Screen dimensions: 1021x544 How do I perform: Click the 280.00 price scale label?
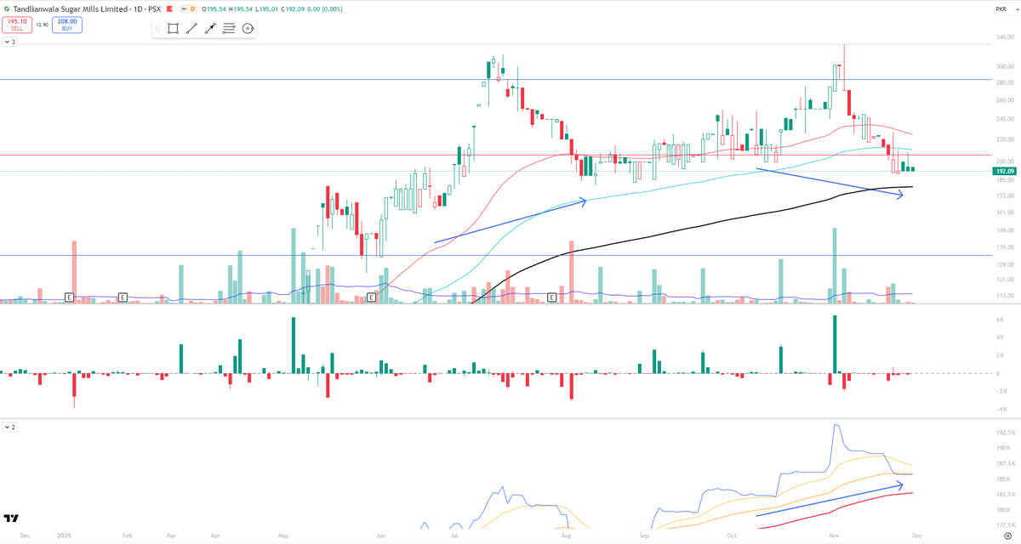pos(1003,82)
